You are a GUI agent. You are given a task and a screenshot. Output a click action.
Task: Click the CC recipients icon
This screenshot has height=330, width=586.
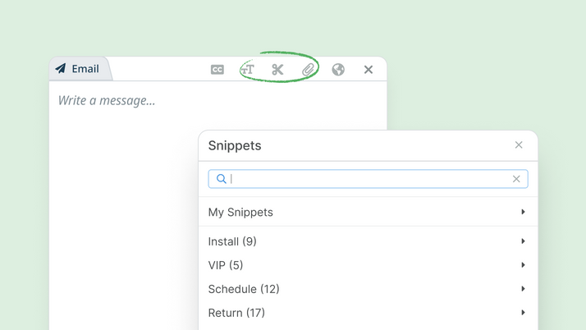[x=217, y=70]
